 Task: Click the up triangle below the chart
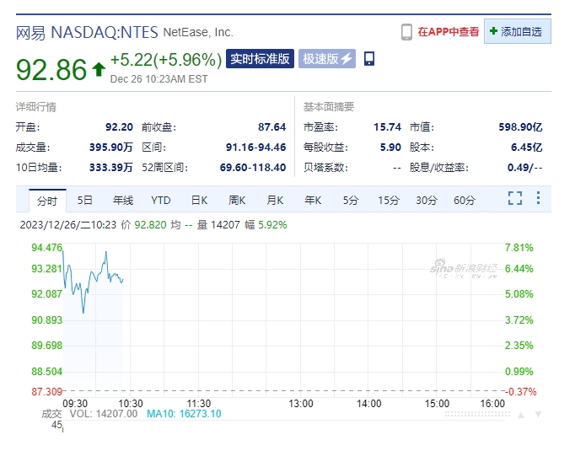[x=521, y=415]
